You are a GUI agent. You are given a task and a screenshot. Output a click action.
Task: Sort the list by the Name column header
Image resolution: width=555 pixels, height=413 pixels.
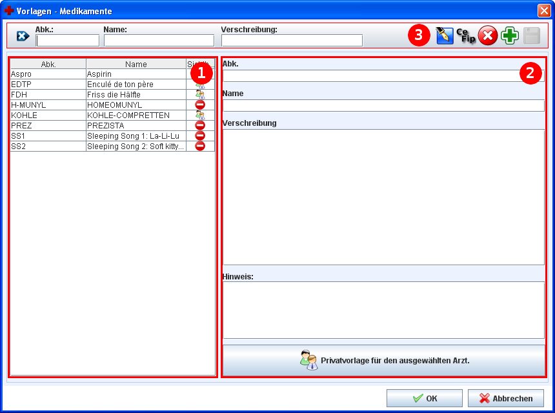136,64
